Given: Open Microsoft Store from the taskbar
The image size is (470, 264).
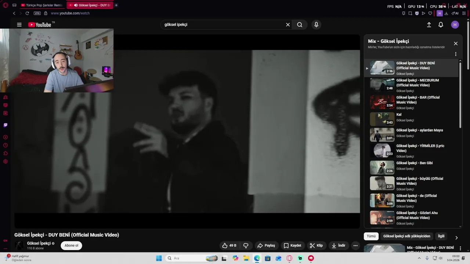Looking at the screenshot, I should 268,258.
